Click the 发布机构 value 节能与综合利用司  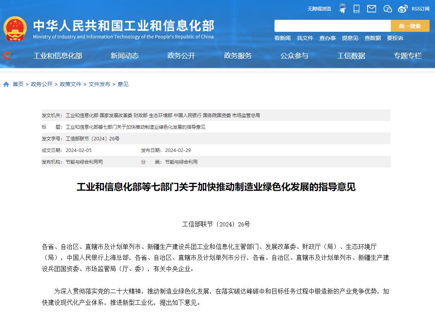pos(85,162)
